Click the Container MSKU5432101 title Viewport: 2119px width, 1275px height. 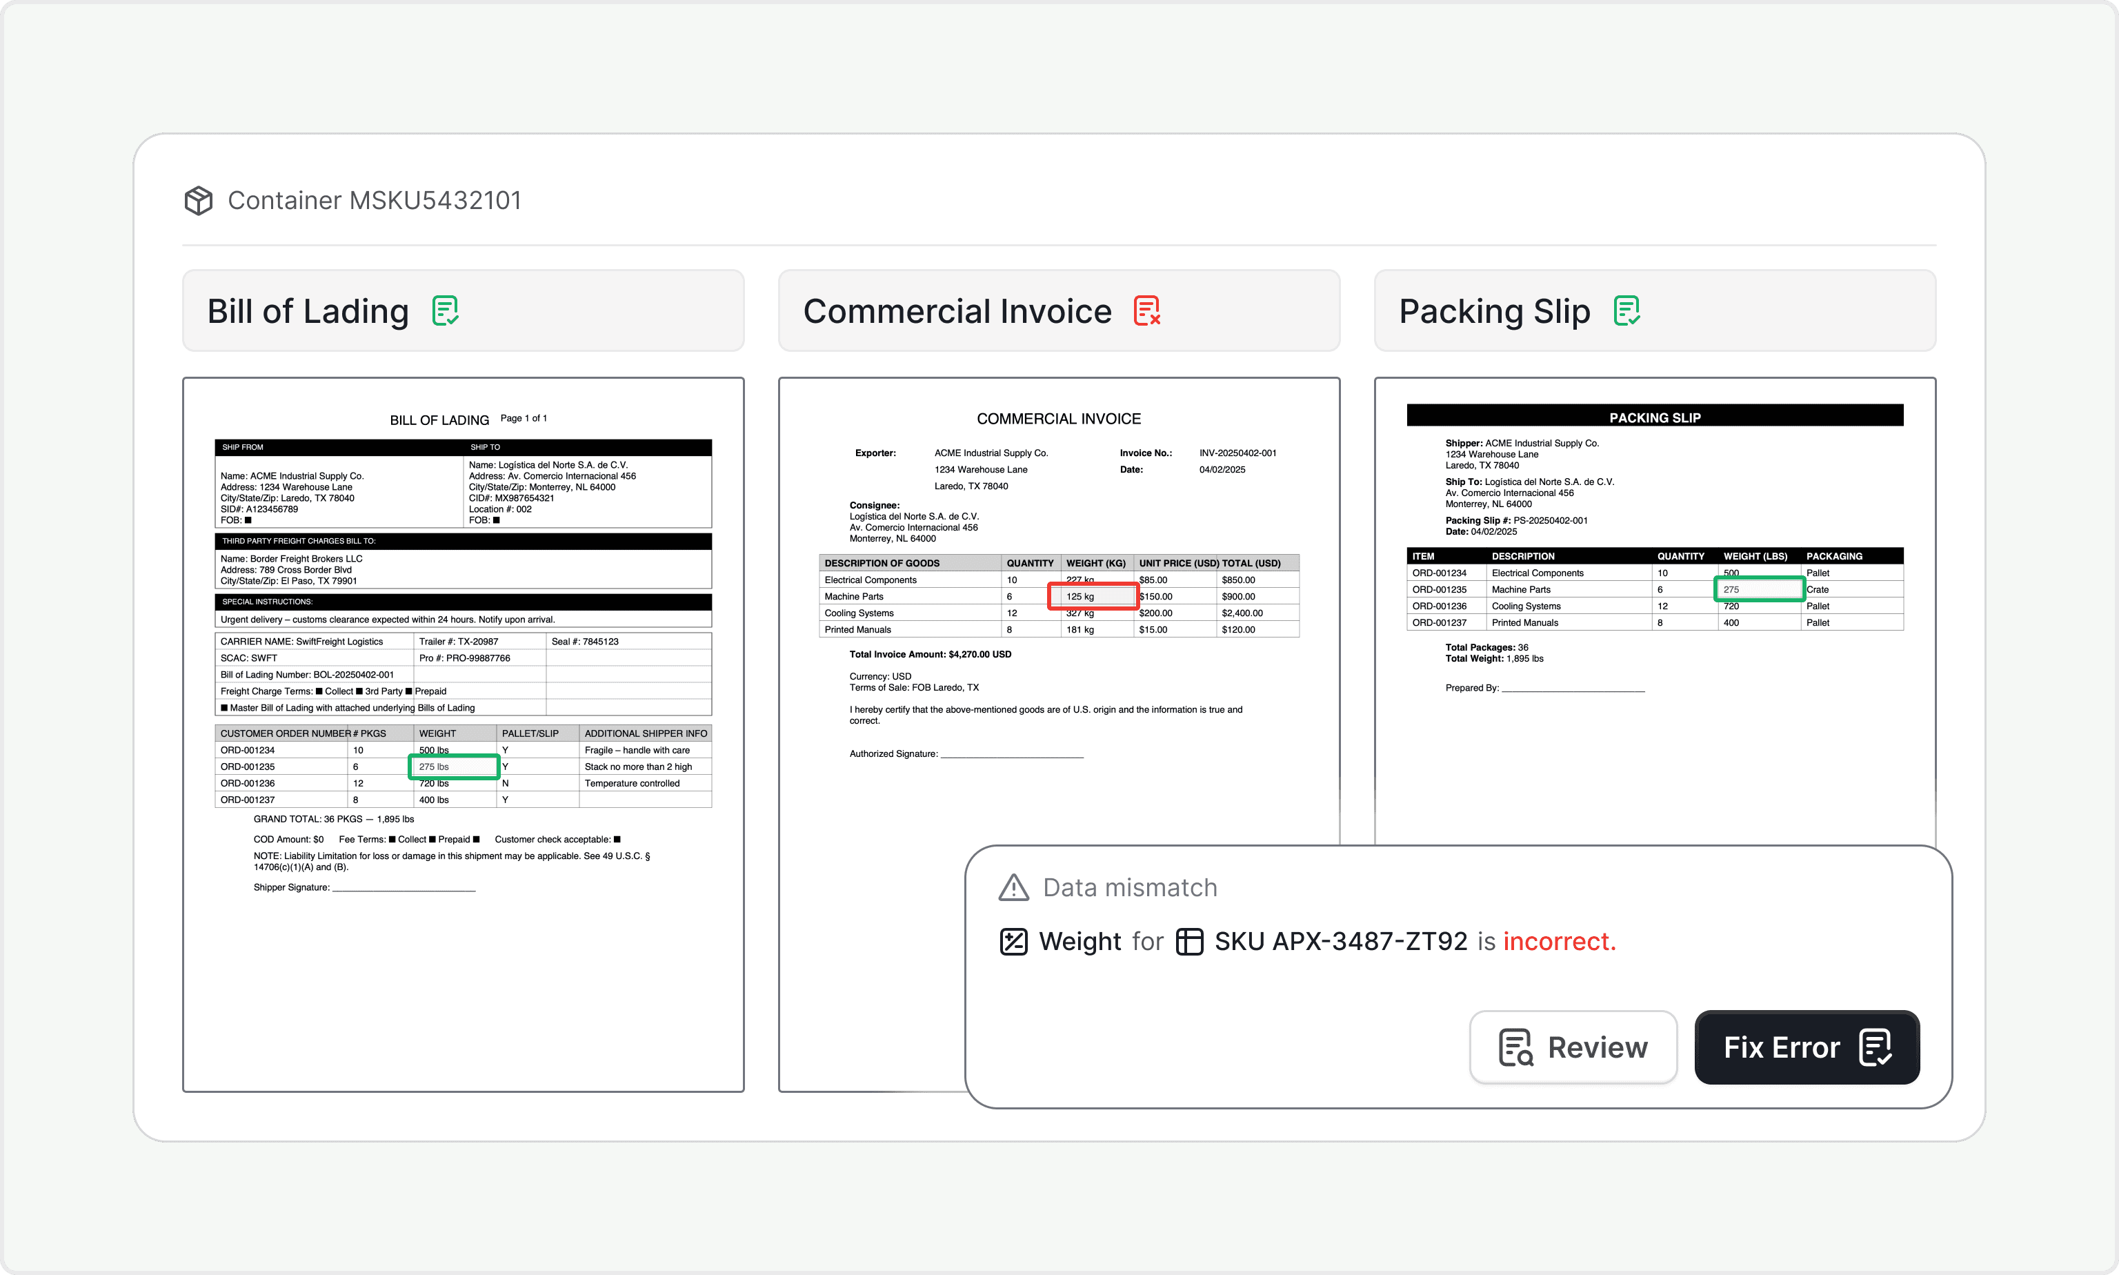tap(375, 200)
